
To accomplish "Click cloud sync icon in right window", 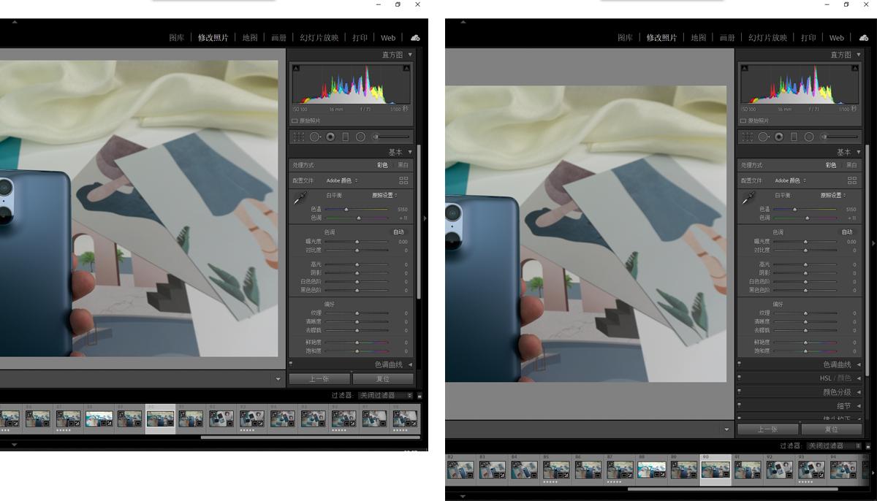I will tap(864, 37).
